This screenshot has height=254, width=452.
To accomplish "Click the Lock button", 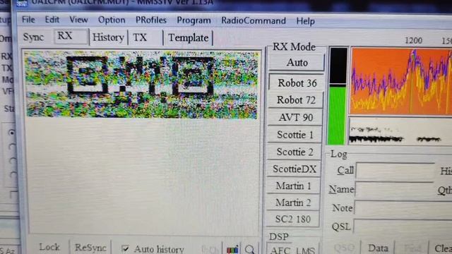I will point(49,247).
